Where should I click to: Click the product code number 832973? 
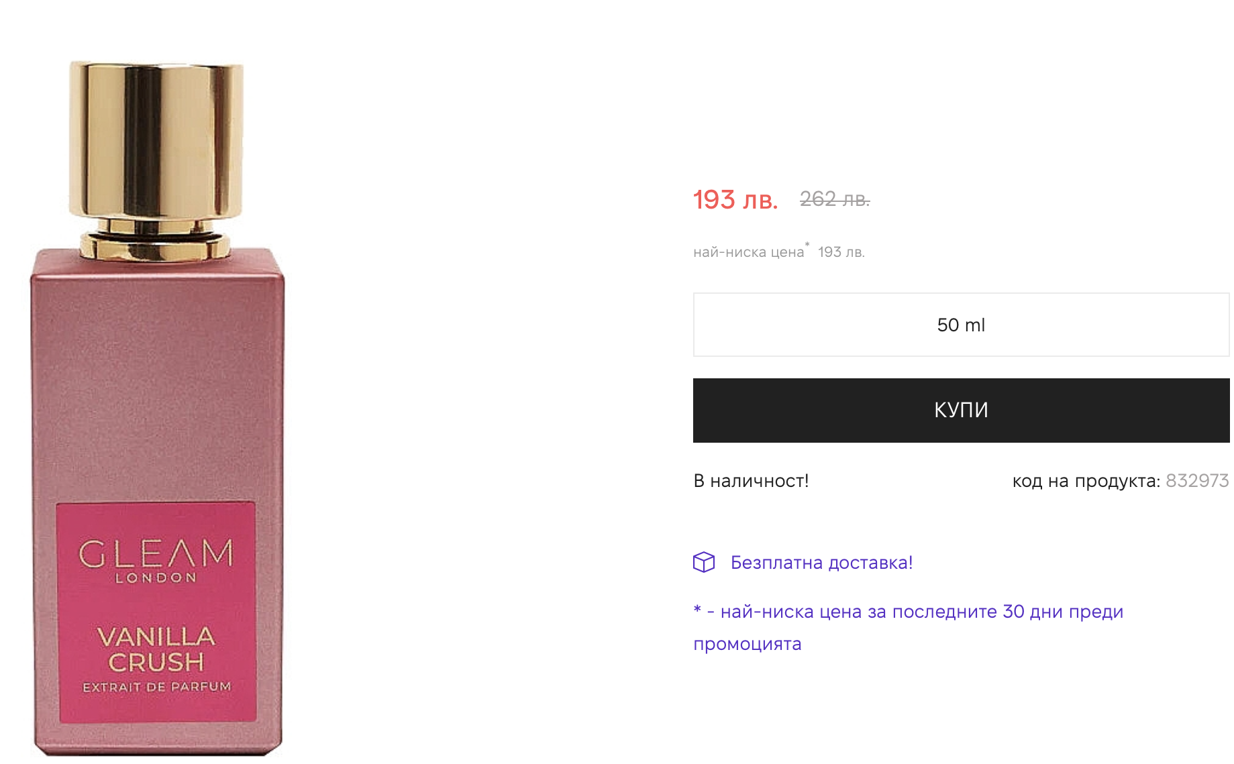pyautogui.click(x=1197, y=481)
